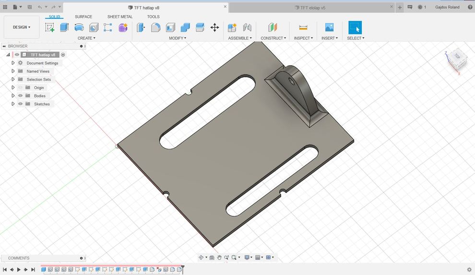Screen dimensions: 475x275
Task: Click the Move/Copy arrows icon
Action: (214, 27)
